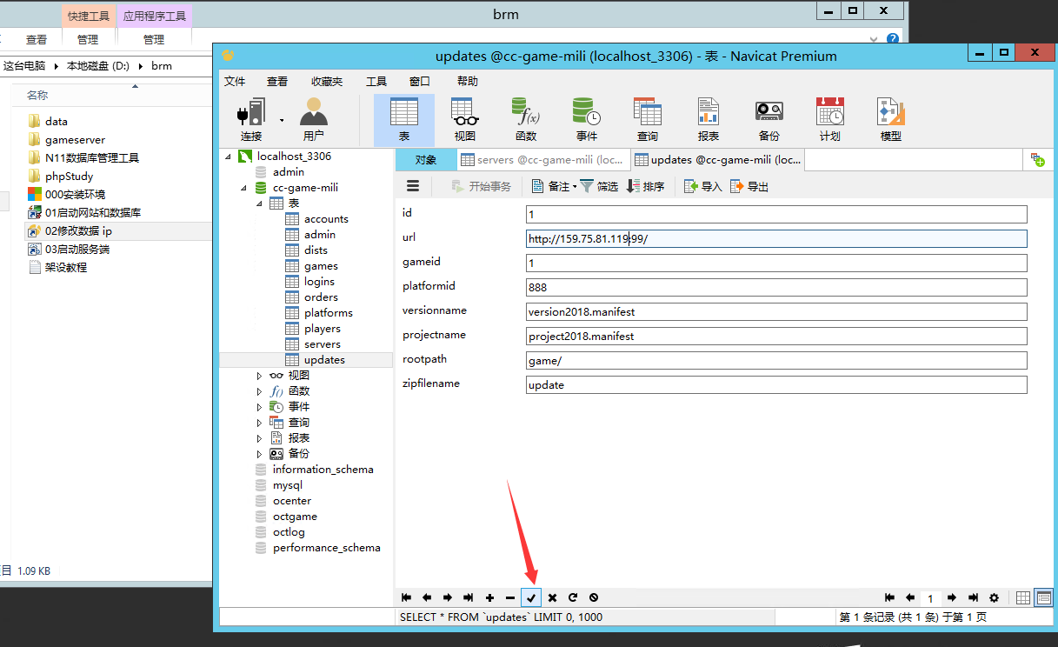Open the 函数 function toolbar icon

click(526, 119)
